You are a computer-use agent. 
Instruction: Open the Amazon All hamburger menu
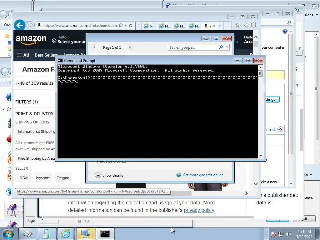(22, 55)
